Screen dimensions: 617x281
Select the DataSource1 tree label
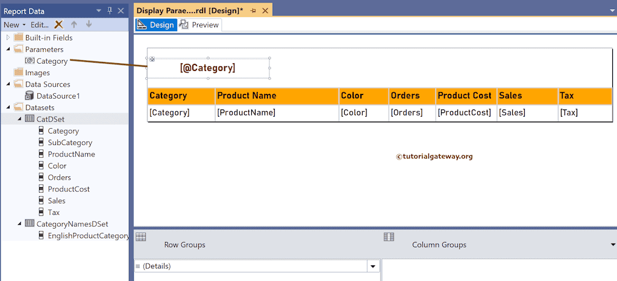point(58,96)
